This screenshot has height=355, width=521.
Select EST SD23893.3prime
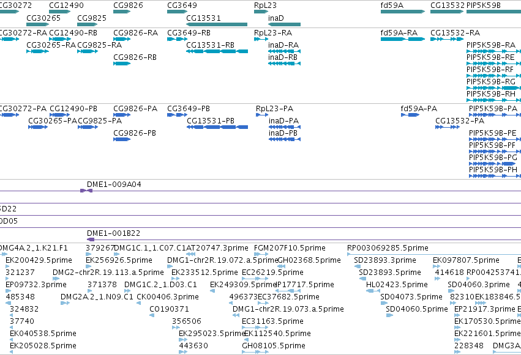(x=358, y=266)
